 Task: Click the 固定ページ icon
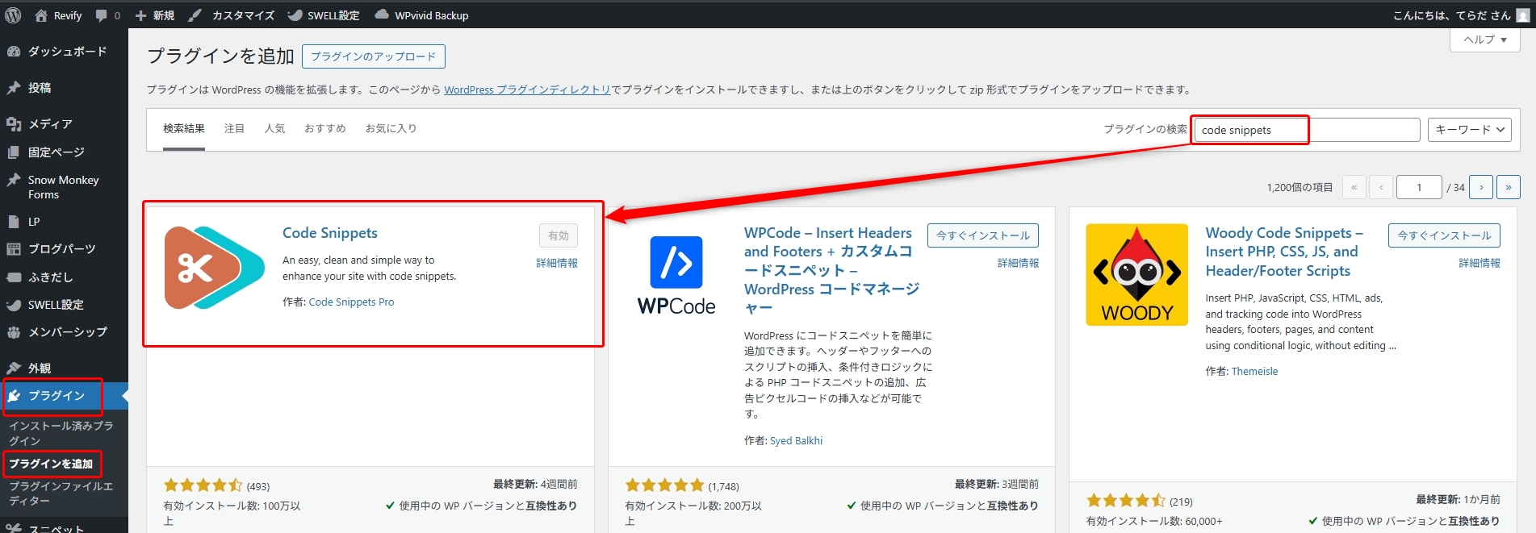coord(14,152)
